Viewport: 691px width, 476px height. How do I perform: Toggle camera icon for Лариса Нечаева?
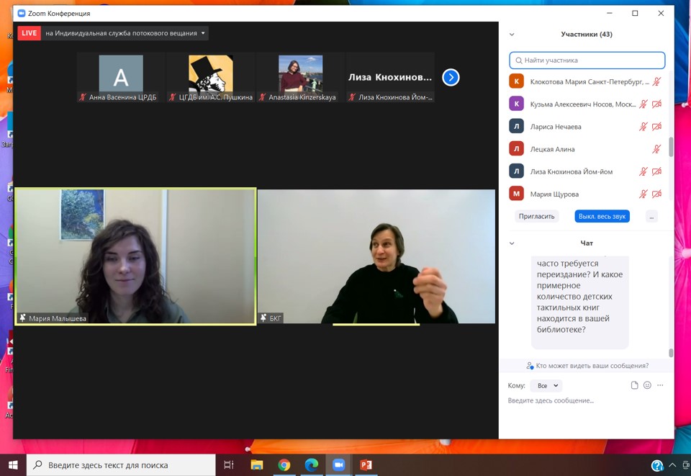click(656, 127)
